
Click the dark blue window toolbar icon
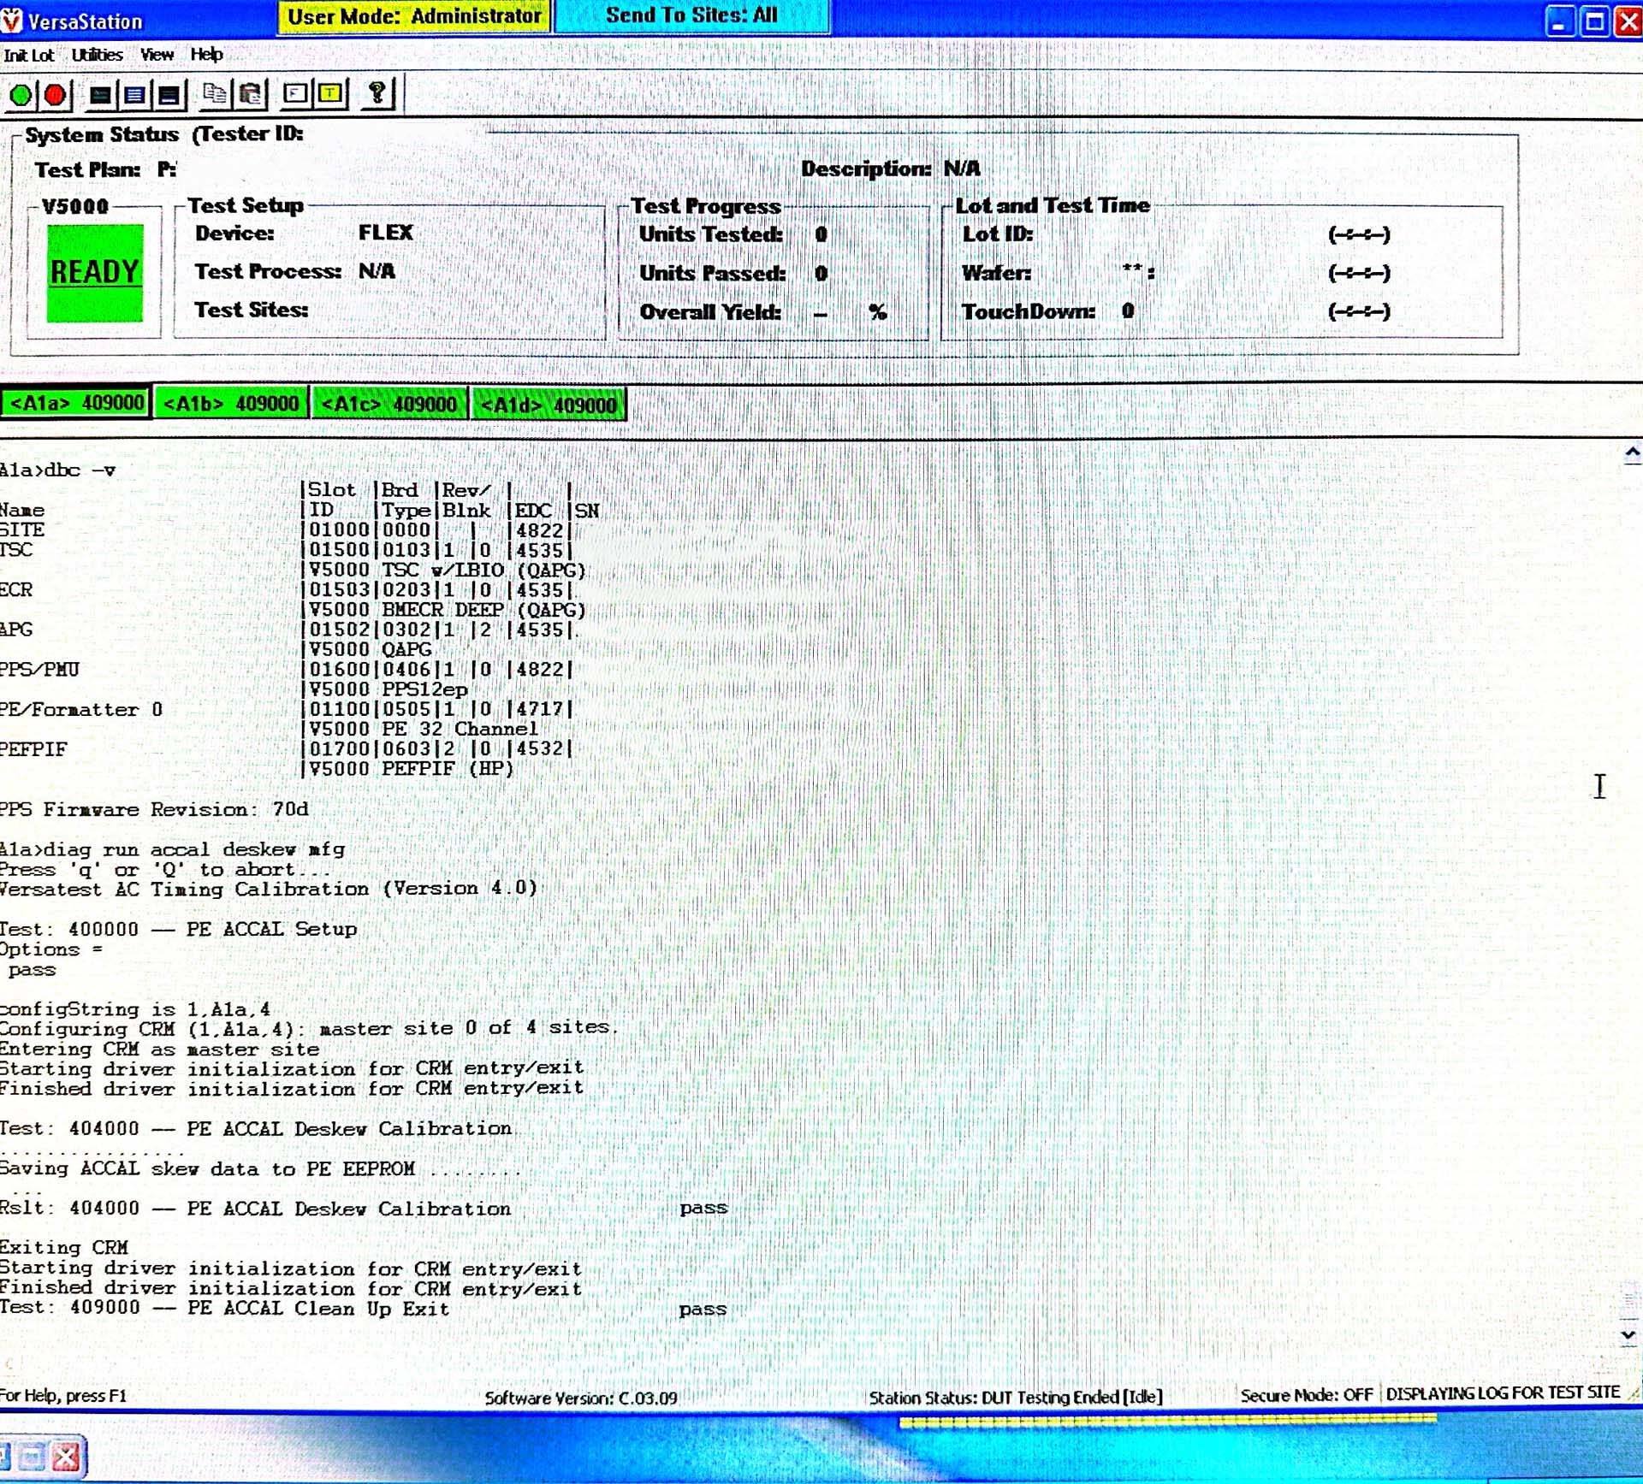[x=169, y=95]
